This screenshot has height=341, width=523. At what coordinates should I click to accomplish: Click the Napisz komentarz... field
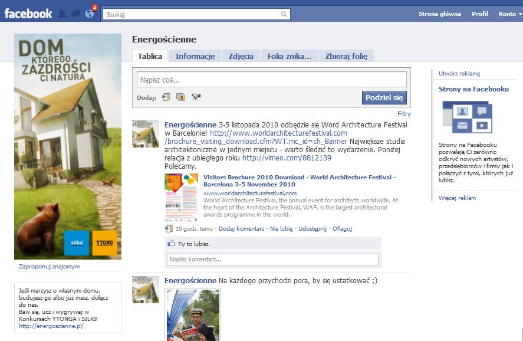point(272,259)
